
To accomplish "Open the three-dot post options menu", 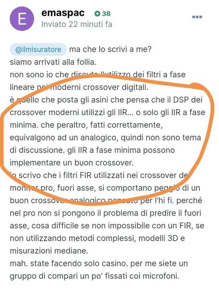I will tap(197, 17).
